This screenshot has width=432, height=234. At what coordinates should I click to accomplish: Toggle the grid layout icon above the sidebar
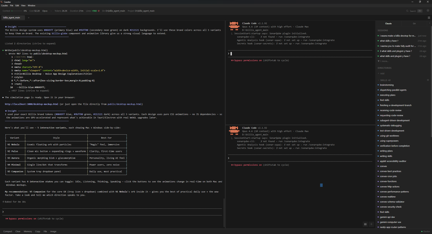point(428,18)
